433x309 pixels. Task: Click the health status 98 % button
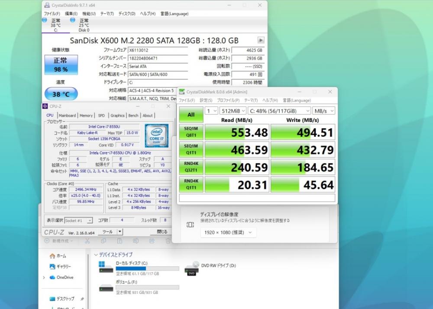click(x=61, y=65)
